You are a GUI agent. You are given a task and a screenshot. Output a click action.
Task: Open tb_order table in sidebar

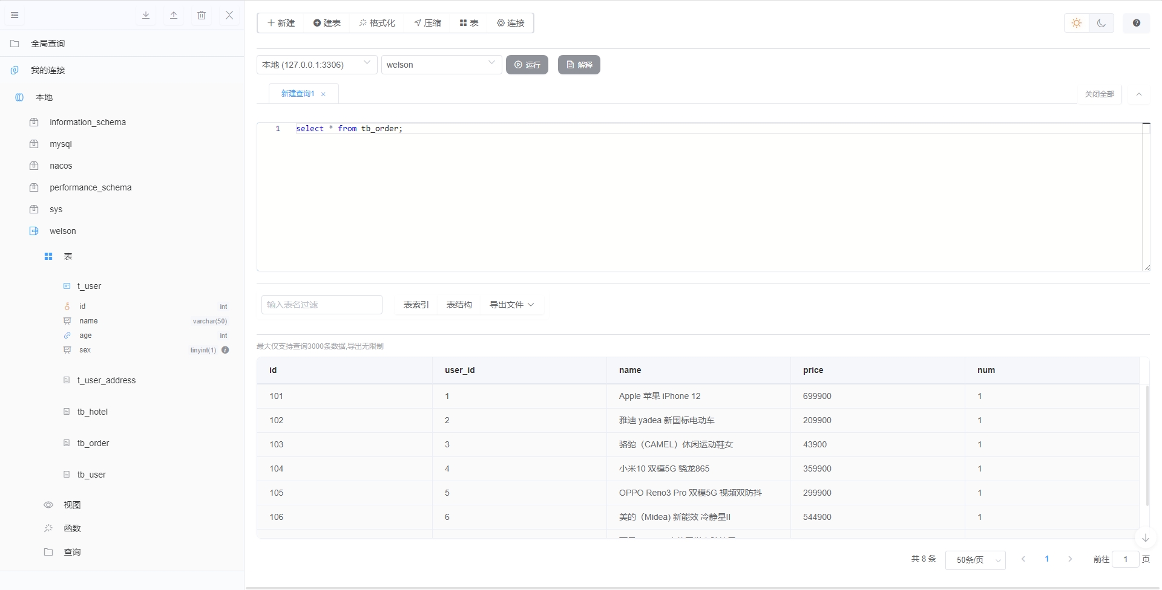[x=93, y=443]
